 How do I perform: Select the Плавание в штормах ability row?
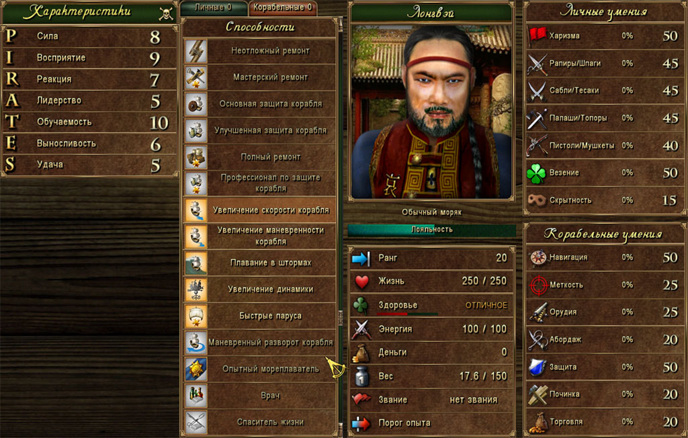tap(260, 263)
